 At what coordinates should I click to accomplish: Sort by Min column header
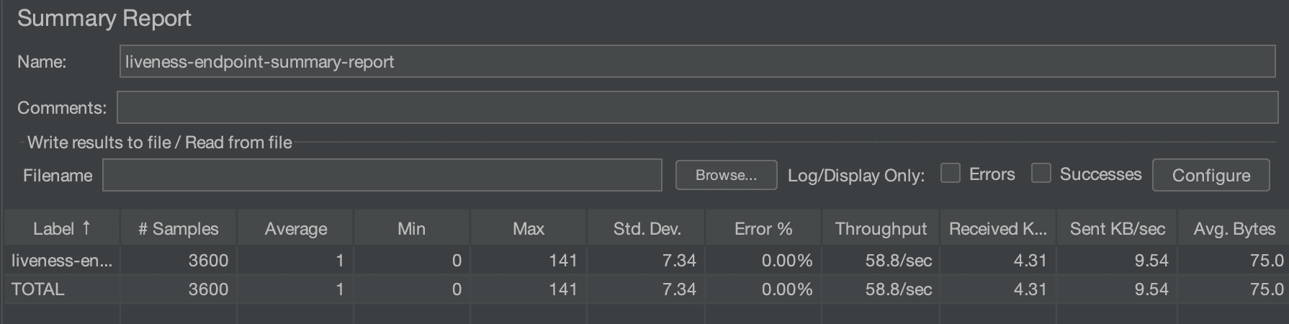pyautogui.click(x=412, y=229)
